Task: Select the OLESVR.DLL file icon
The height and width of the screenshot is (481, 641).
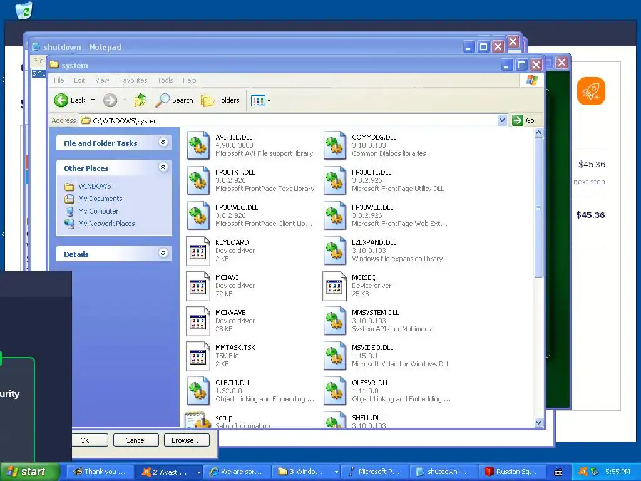Action: 335,391
